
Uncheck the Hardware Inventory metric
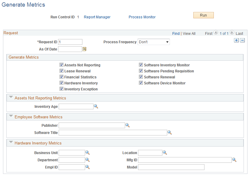click(61, 83)
